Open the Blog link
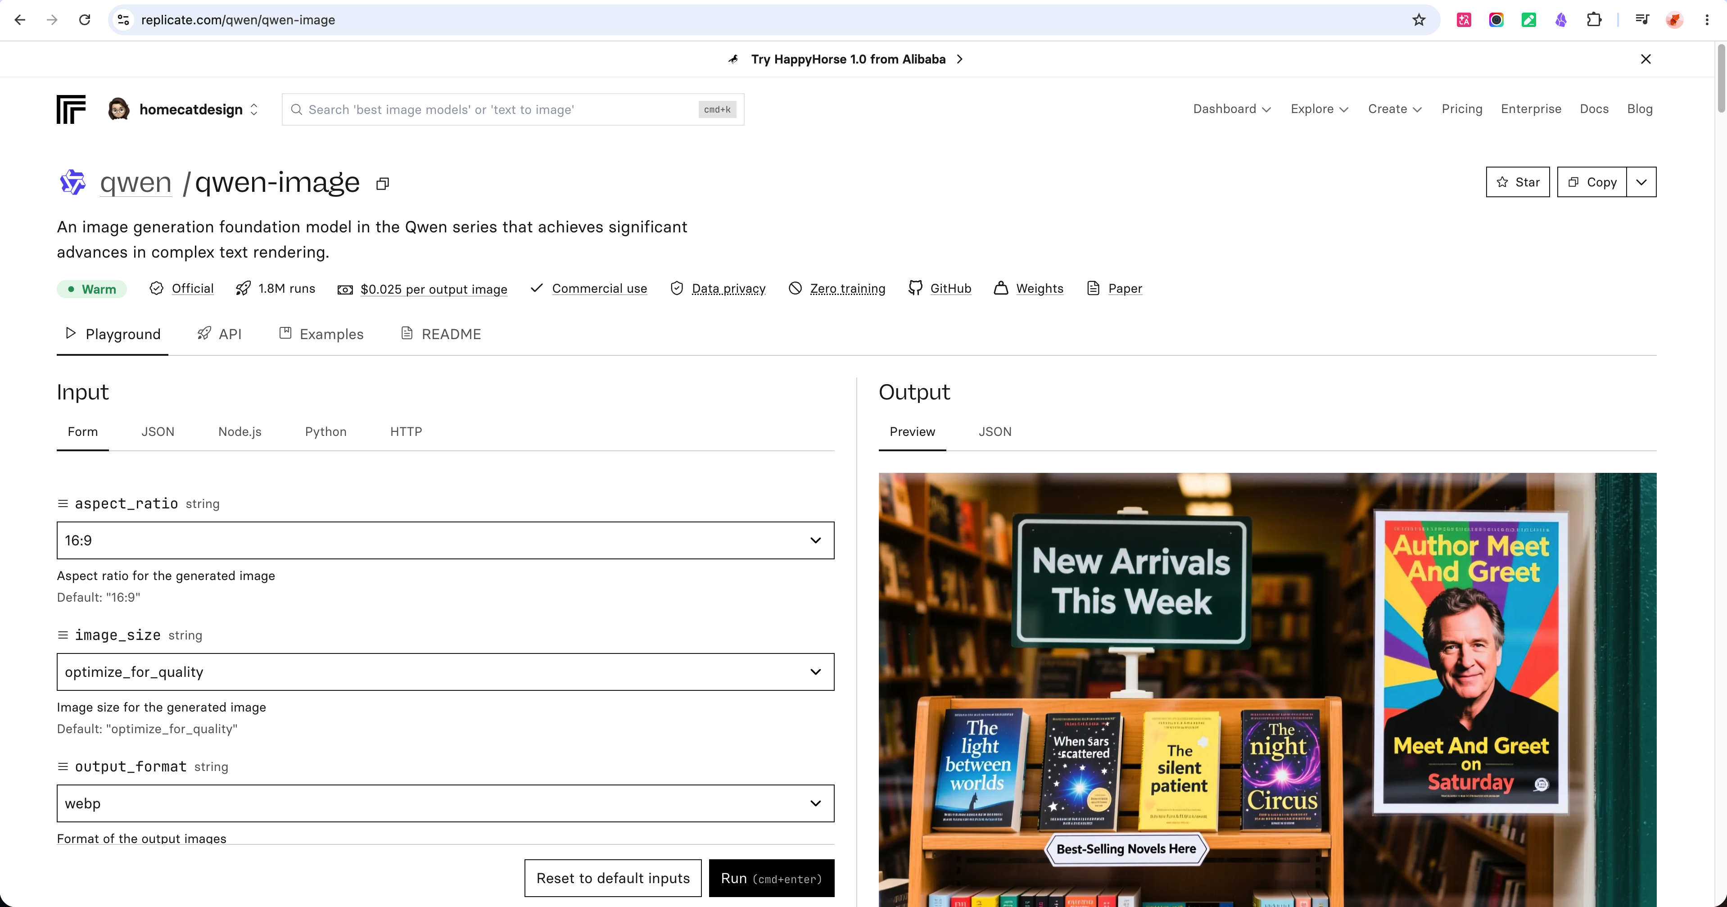This screenshot has height=907, width=1727. point(1639,109)
